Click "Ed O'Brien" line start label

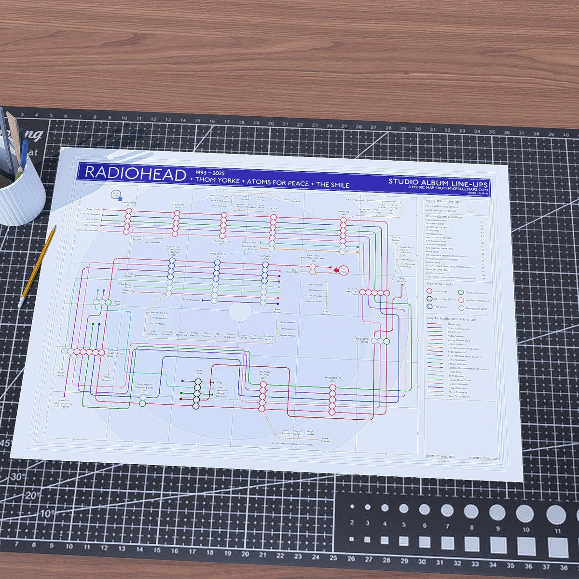93,220
